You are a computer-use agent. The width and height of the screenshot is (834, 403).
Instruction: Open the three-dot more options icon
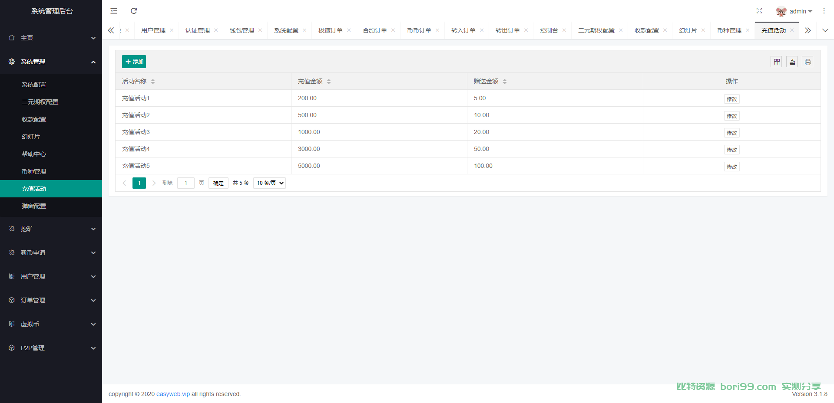[824, 11]
